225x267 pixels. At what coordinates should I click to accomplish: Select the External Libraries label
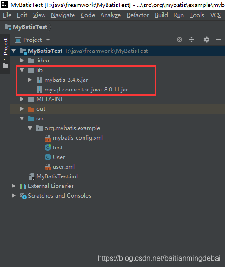pos(51,186)
